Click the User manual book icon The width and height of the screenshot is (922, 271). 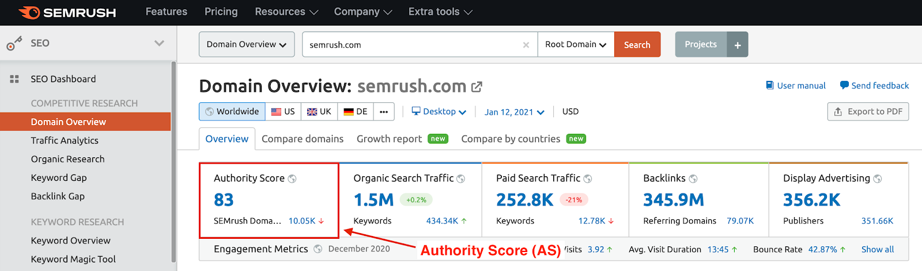pos(769,86)
